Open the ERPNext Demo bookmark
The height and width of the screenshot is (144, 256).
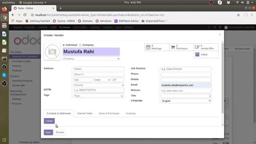tap(126, 21)
